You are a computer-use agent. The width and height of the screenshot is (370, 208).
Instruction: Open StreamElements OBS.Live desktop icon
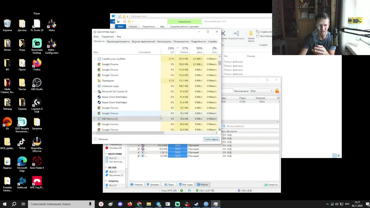pos(37,144)
